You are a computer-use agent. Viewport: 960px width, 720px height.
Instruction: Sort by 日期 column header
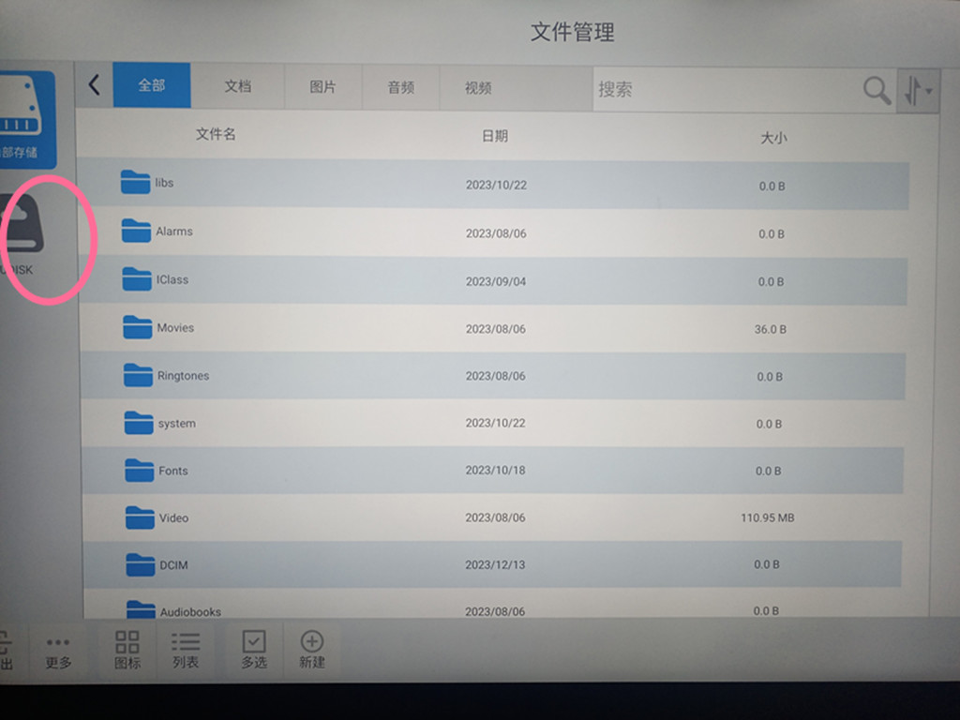[x=495, y=136]
